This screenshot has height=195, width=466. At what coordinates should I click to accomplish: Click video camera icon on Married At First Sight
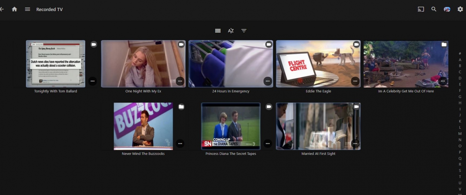(x=356, y=107)
